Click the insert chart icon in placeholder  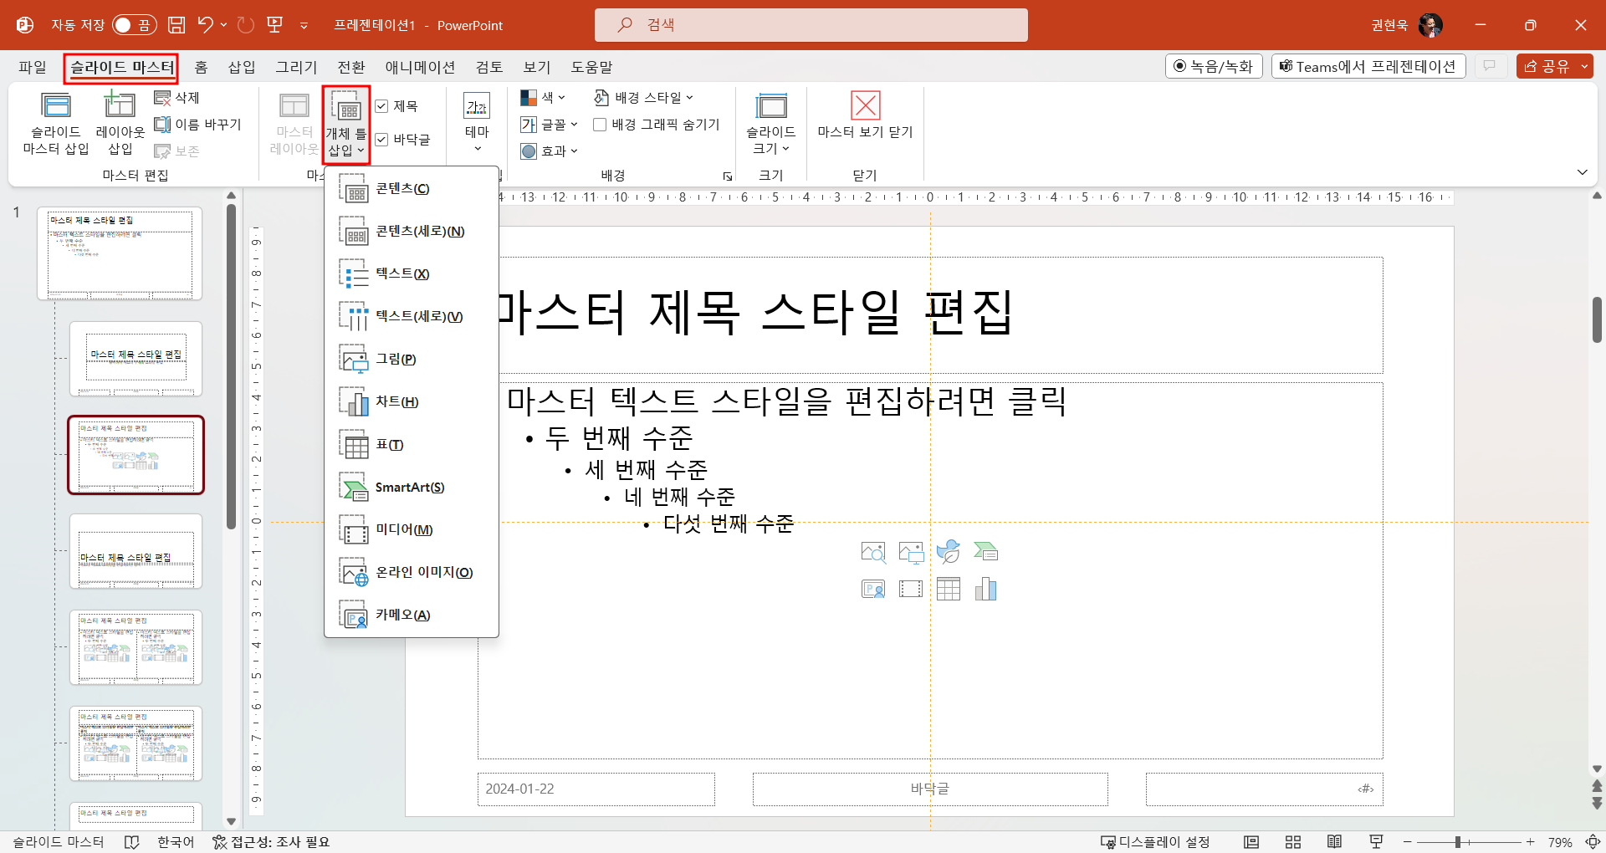(x=985, y=589)
